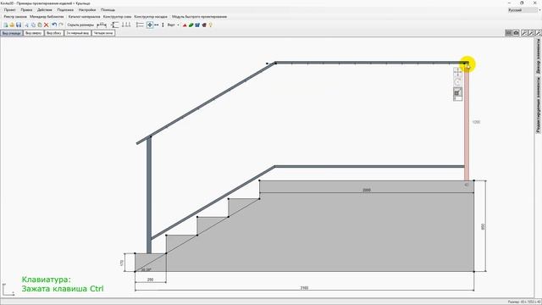Open the Действия menu
The height and width of the screenshot is (305, 542).
pyautogui.click(x=45, y=10)
